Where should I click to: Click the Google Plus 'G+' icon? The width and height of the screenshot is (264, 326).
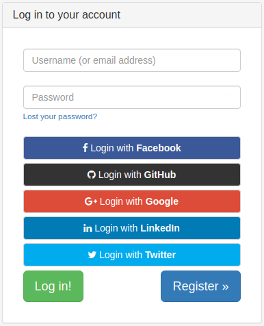click(x=91, y=201)
